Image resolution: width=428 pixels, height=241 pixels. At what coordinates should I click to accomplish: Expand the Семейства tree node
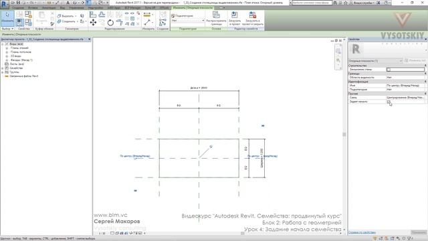click(3, 68)
